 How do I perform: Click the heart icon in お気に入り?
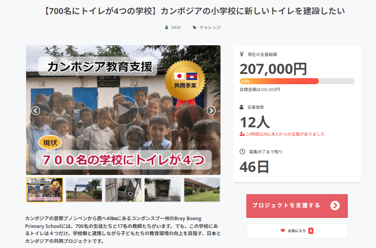(x=283, y=231)
